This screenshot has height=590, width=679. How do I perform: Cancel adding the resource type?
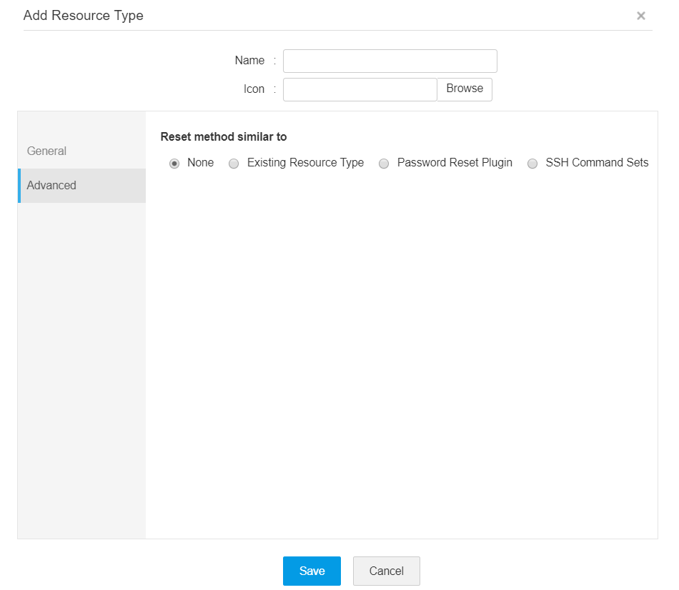(386, 571)
